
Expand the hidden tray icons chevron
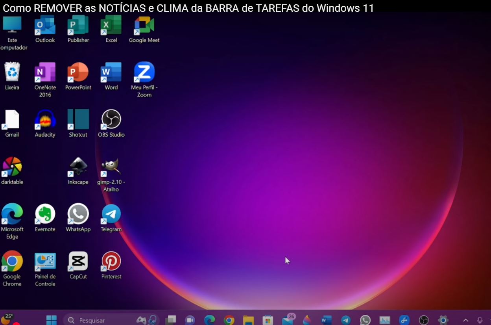tap(466, 320)
